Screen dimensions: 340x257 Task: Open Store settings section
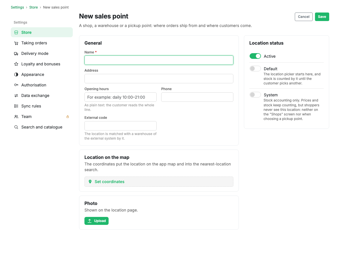tap(42, 32)
